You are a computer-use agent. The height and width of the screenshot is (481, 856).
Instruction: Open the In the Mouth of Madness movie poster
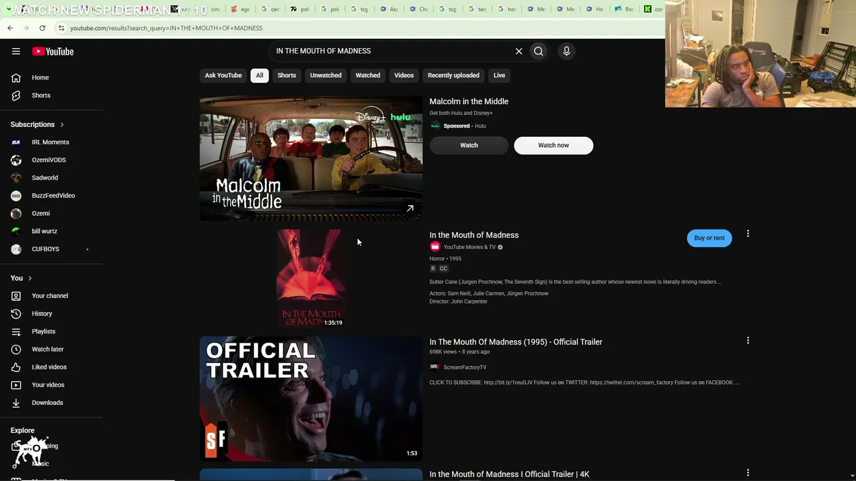point(311,279)
